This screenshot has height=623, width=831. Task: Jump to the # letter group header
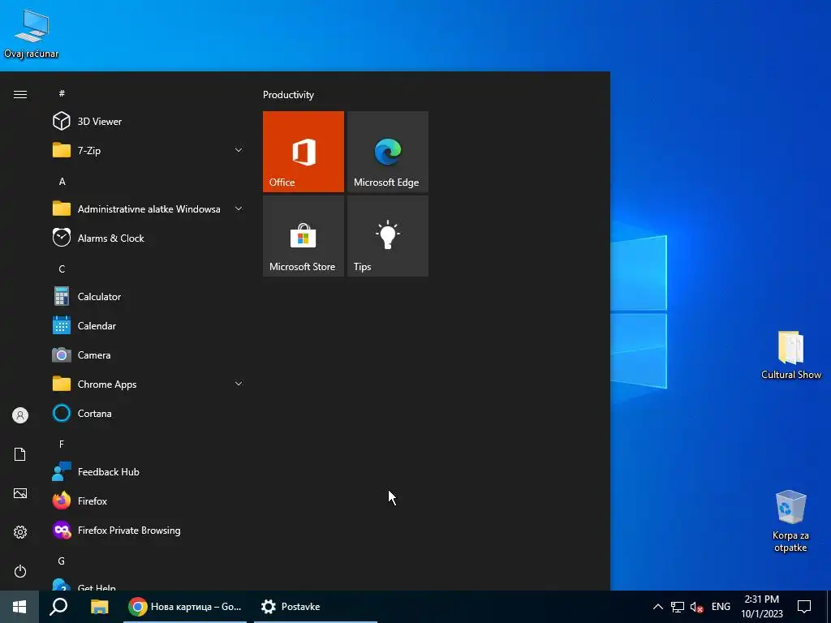(x=62, y=93)
